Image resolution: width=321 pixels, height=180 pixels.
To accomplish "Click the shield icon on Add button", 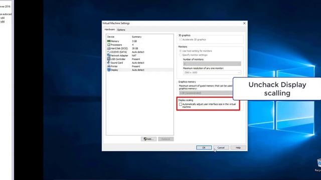I will pos(145,139).
